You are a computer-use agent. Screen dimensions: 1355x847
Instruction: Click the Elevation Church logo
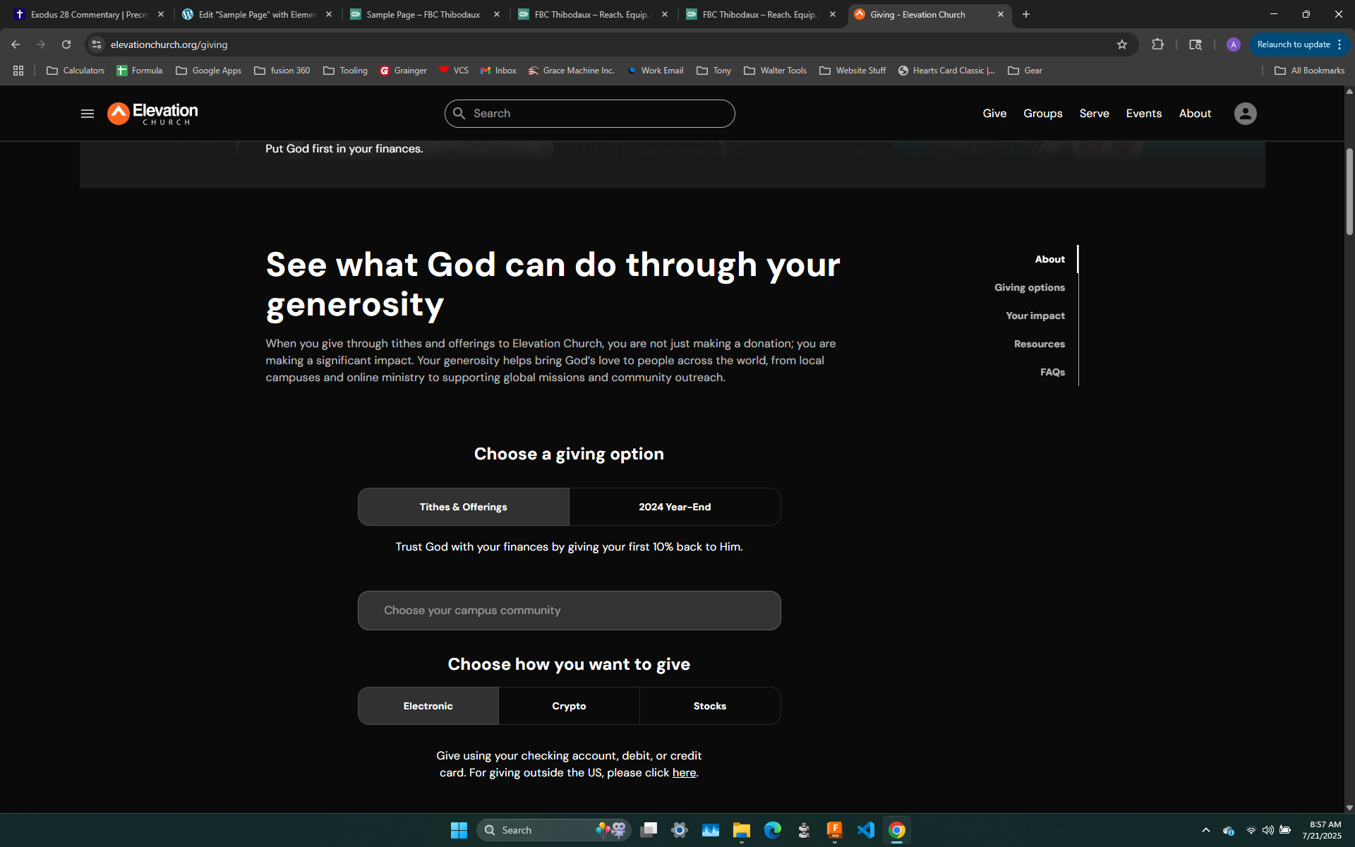coord(152,114)
